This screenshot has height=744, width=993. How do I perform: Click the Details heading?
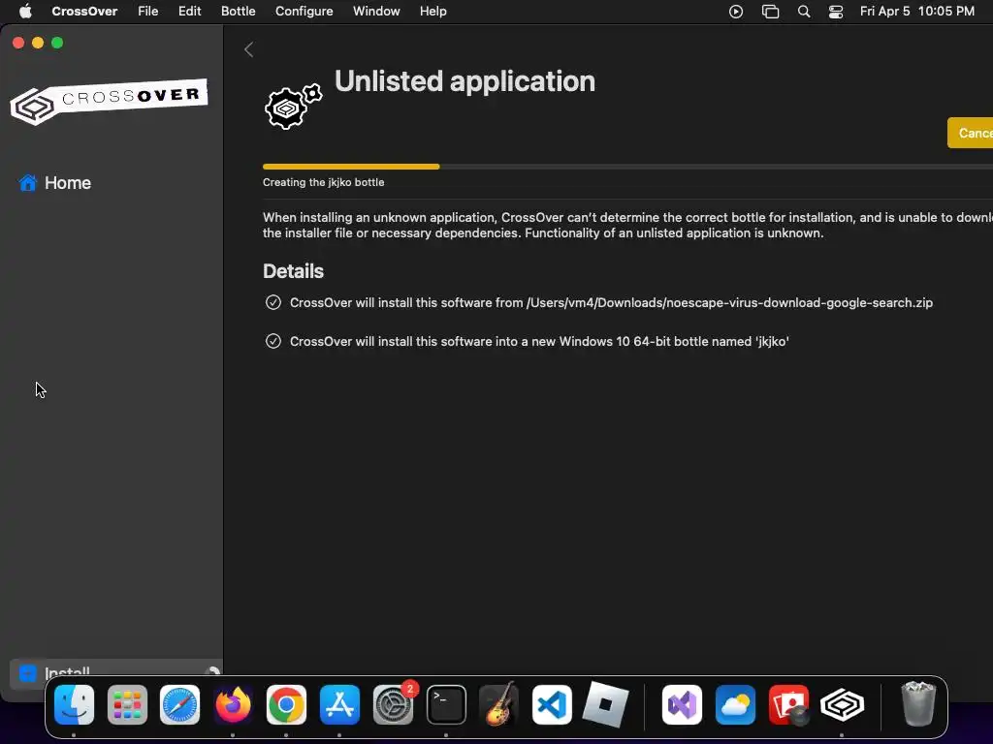(293, 271)
